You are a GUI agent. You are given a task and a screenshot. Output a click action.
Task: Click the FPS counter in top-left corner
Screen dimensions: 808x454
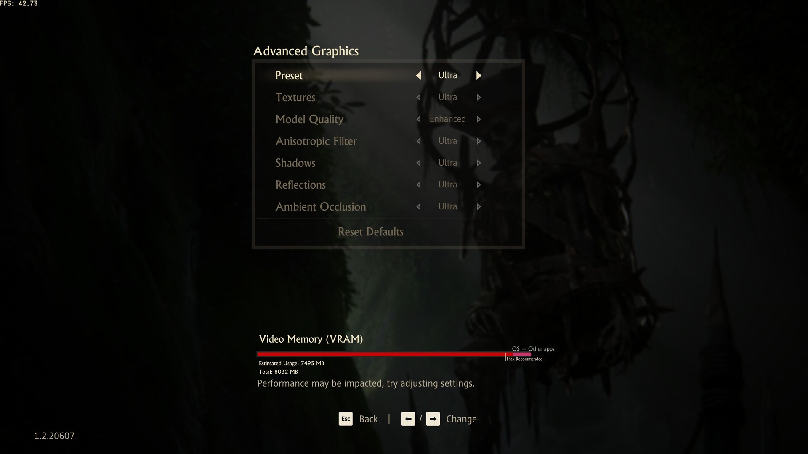tap(19, 4)
